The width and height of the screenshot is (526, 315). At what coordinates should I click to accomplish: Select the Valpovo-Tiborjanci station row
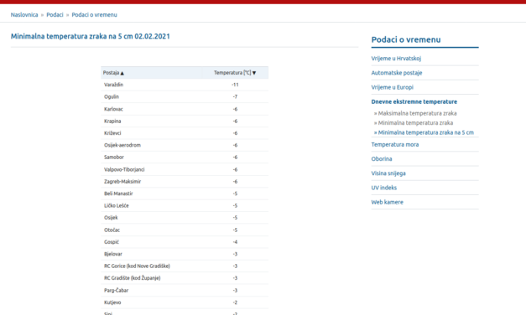tap(185, 169)
